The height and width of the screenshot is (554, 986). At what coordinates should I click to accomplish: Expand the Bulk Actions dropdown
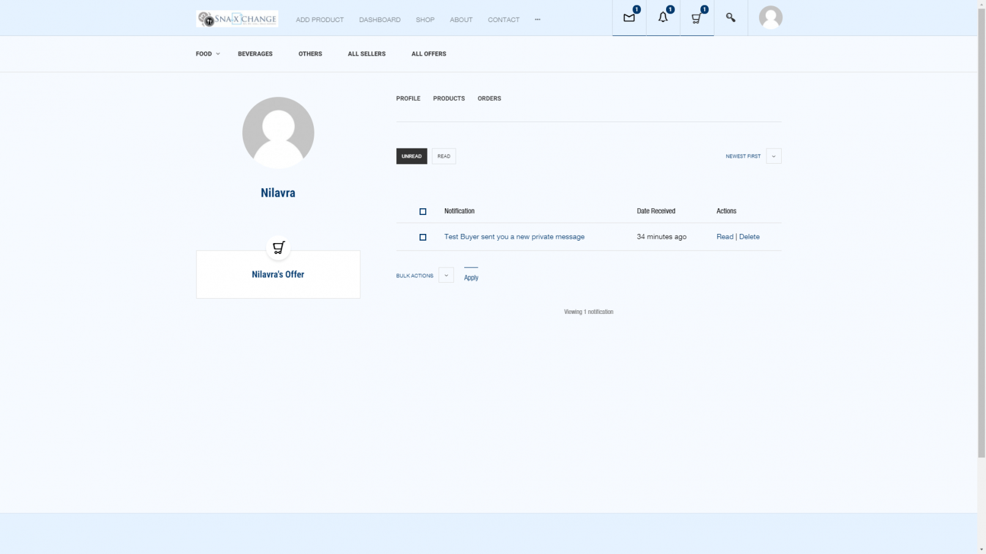(x=446, y=275)
